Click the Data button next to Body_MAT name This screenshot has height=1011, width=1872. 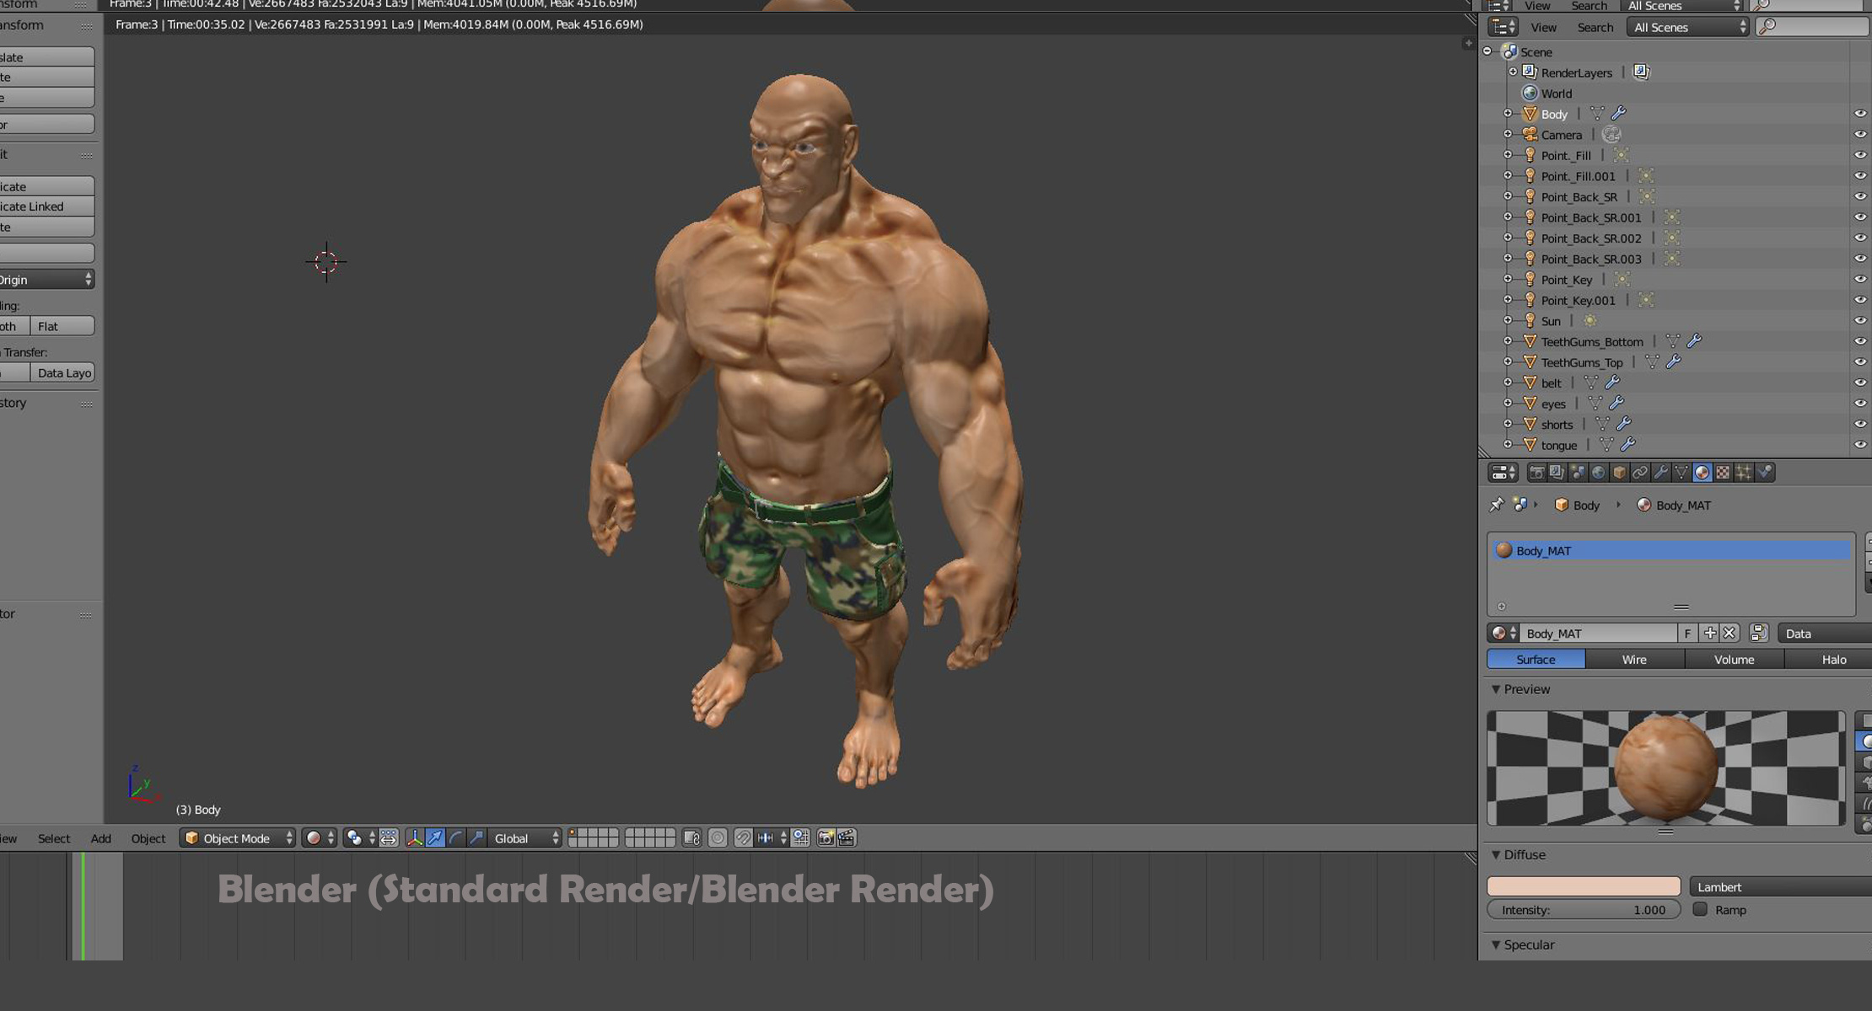[x=1799, y=633]
